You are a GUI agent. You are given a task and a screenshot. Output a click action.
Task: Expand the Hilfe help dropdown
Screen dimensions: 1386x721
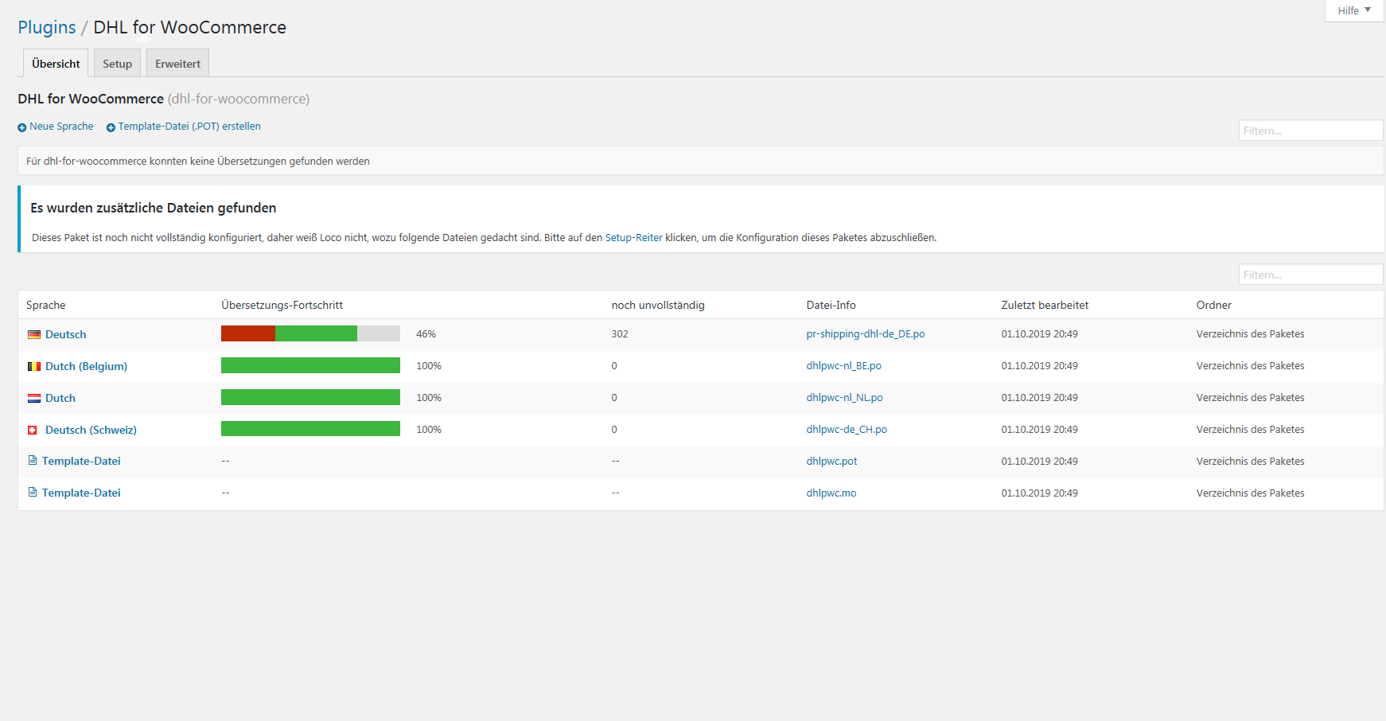(x=1354, y=10)
